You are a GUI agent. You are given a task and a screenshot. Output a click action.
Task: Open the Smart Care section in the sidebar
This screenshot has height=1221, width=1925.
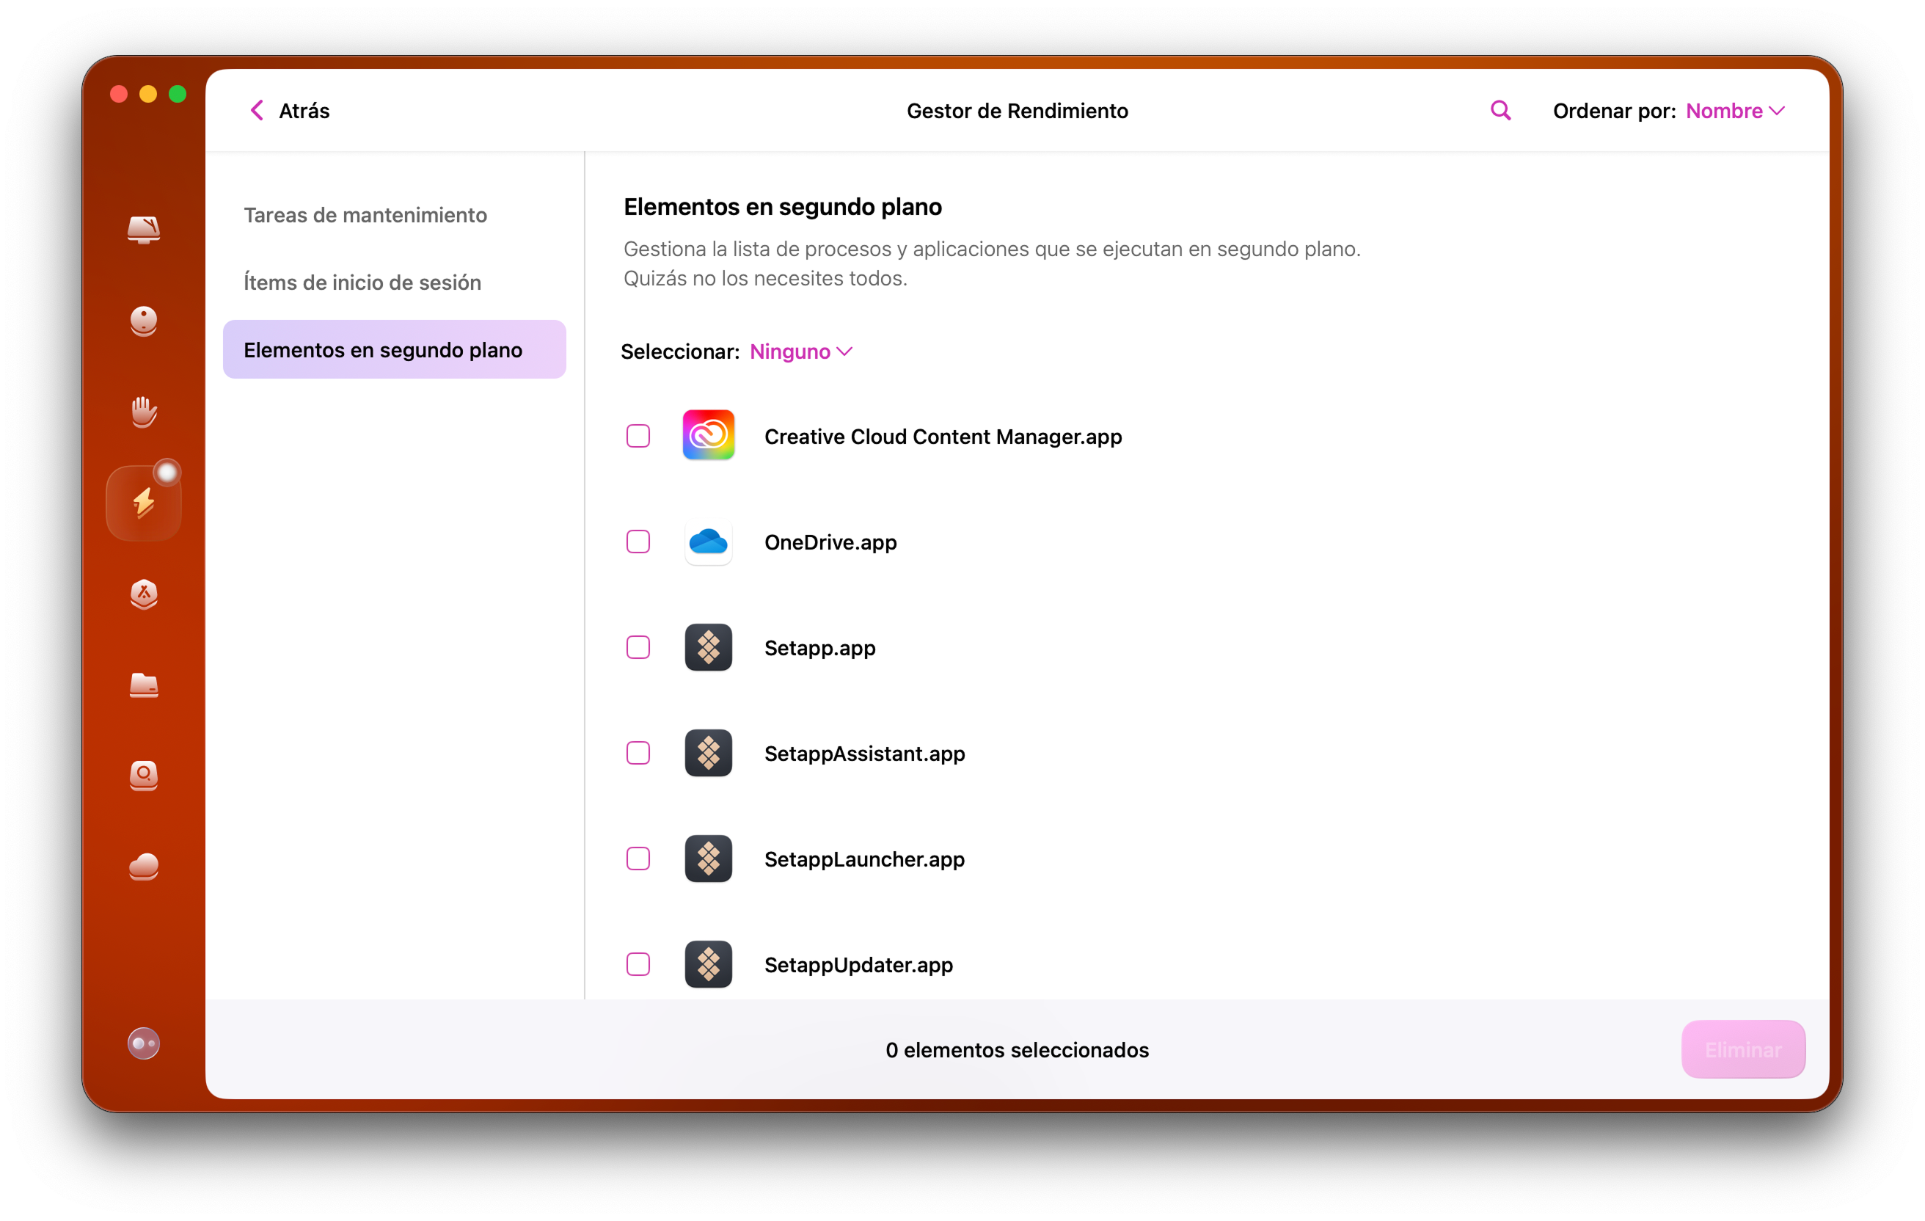pyautogui.click(x=144, y=230)
